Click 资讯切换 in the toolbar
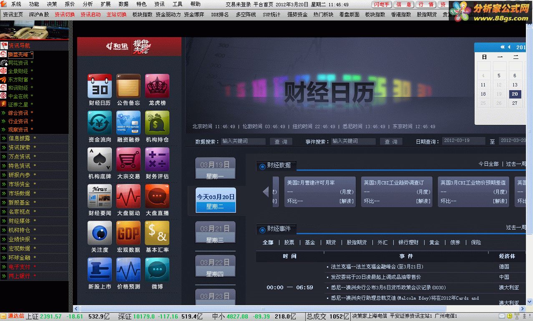 [65, 14]
